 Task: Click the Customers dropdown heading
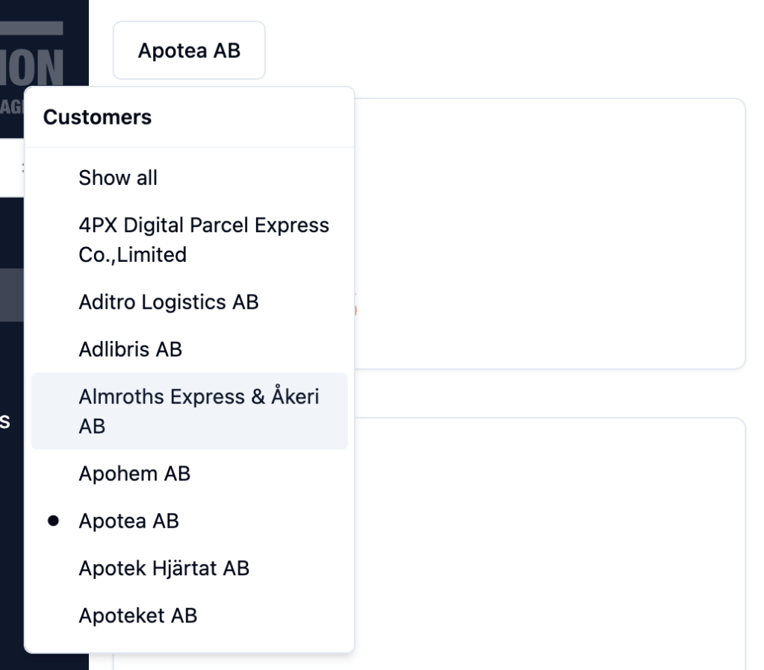(x=97, y=117)
